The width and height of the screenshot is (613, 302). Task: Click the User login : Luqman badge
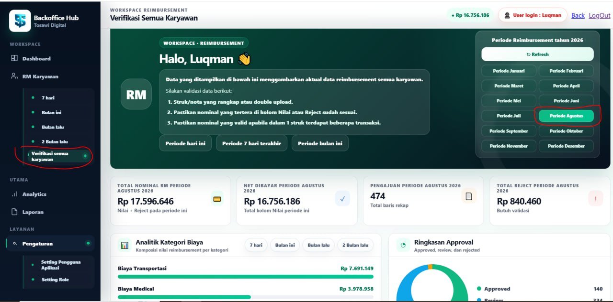533,15
